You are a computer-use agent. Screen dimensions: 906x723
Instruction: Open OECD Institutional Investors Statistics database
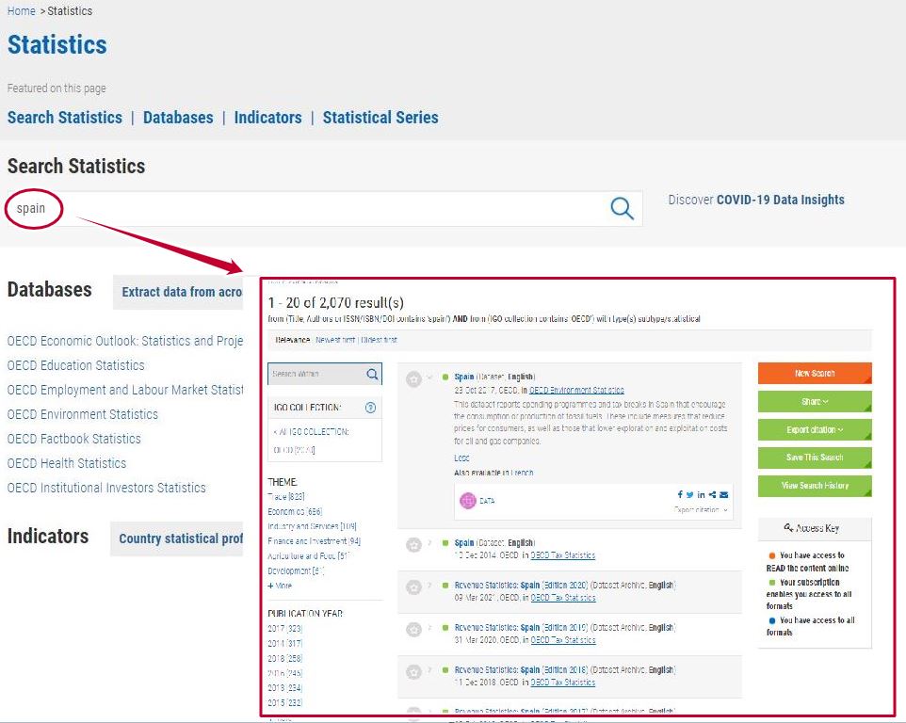tap(106, 488)
